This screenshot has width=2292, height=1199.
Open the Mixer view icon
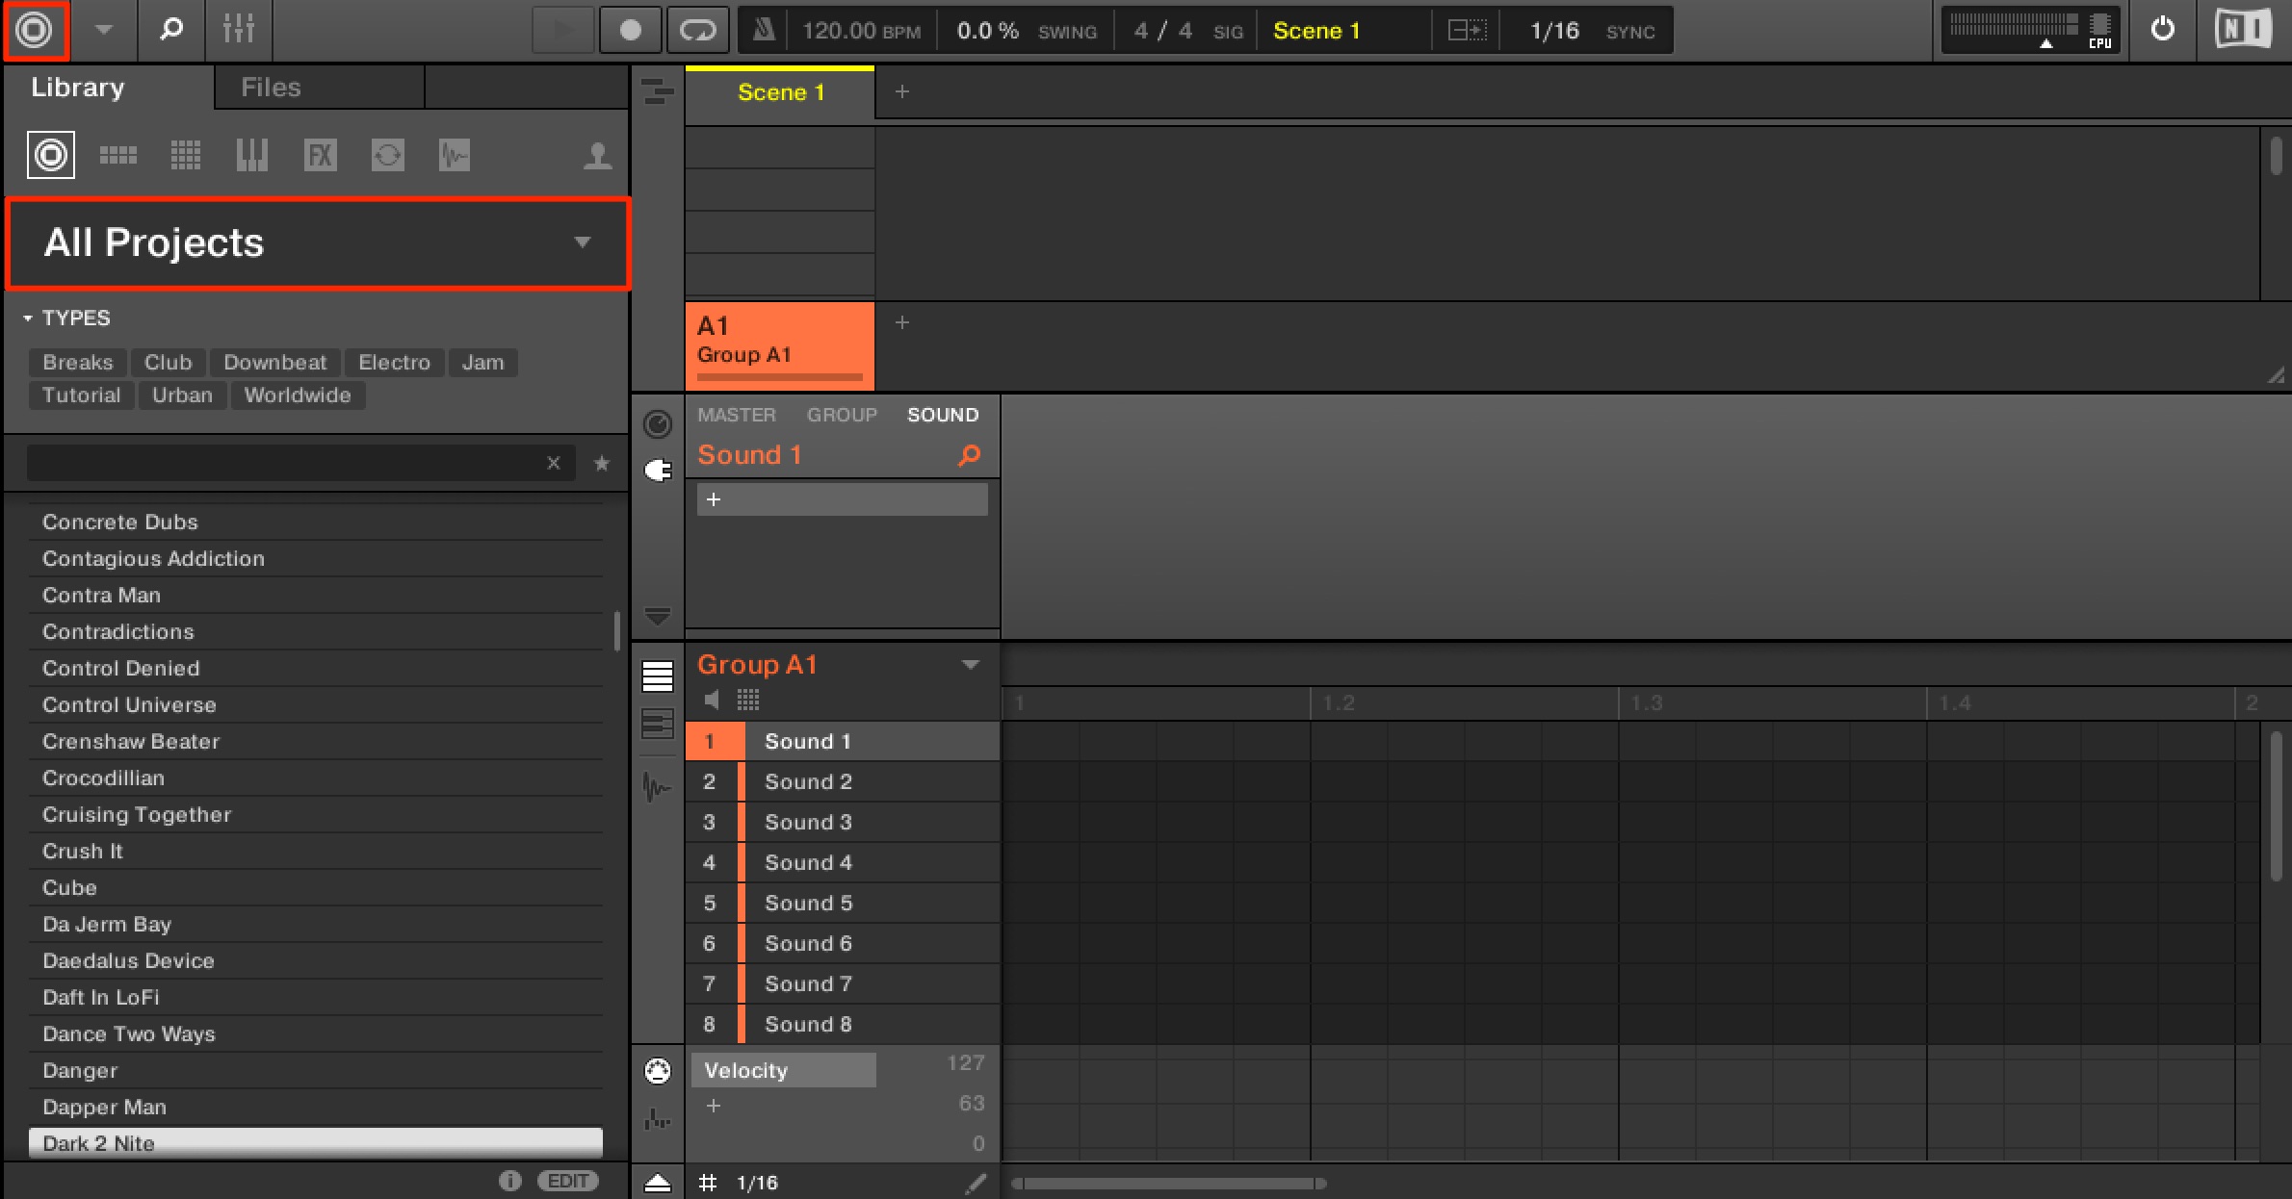point(238,30)
